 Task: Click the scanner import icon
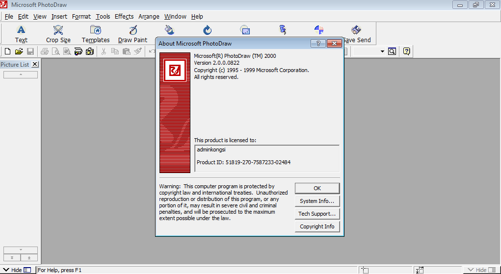[x=79, y=51]
